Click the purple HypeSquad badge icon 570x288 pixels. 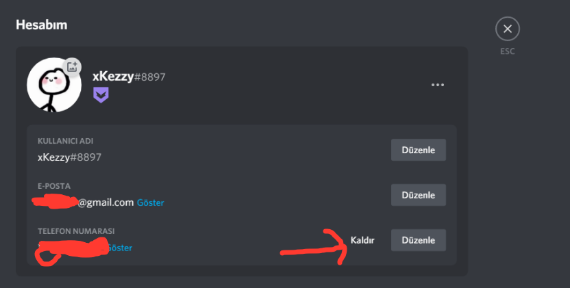[x=101, y=95]
